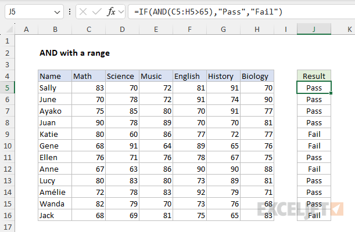Open the Name Box dropdown arrow
Image resolution: width=355 pixels, height=232 pixels.
[x=57, y=12]
